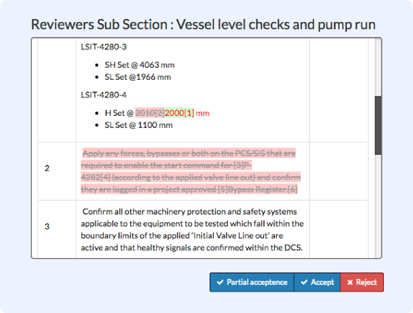Select the LSIT-4280-3 label text
This screenshot has width=413, height=313.
[x=104, y=47]
